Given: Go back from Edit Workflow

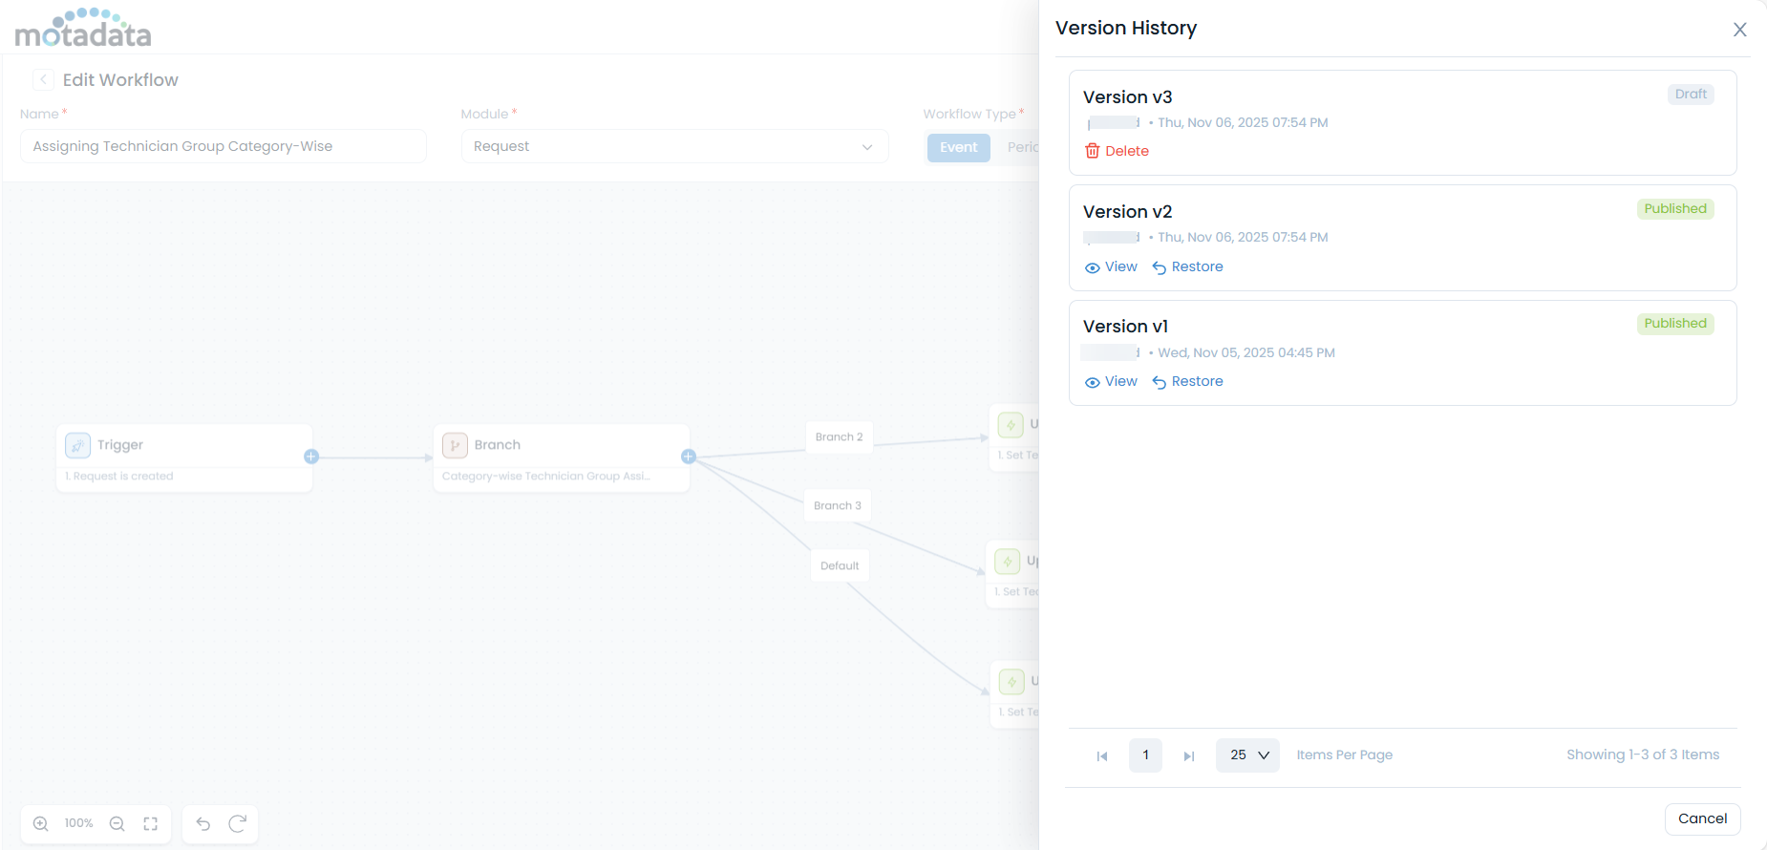Looking at the screenshot, I should [x=43, y=80].
